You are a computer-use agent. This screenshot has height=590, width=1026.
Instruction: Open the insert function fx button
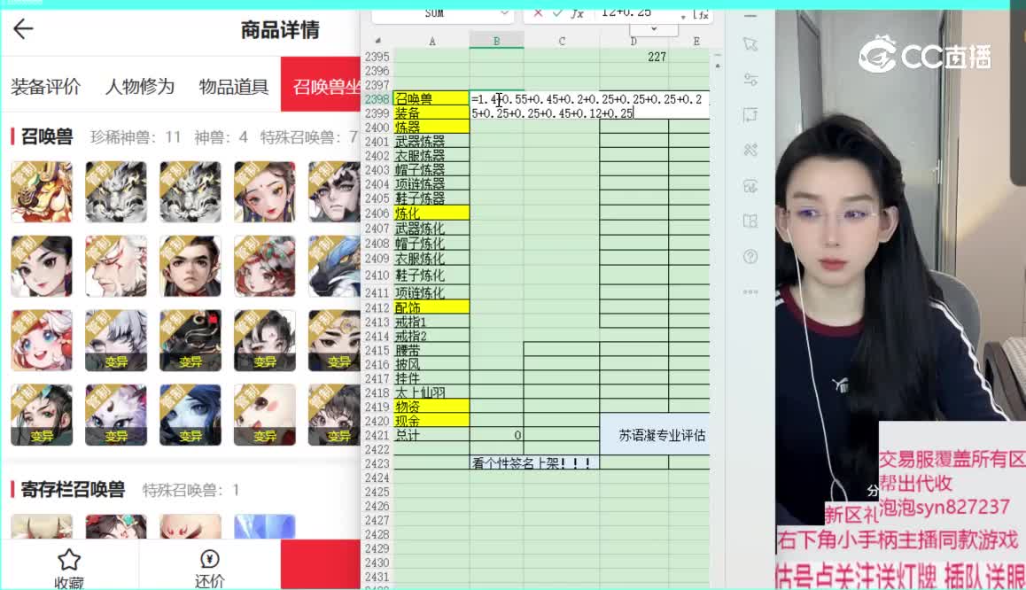click(x=577, y=13)
